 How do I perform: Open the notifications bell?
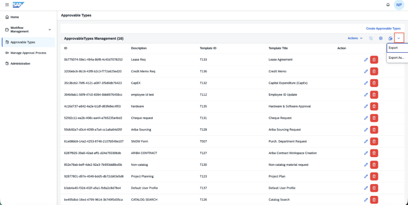tap(388, 5)
